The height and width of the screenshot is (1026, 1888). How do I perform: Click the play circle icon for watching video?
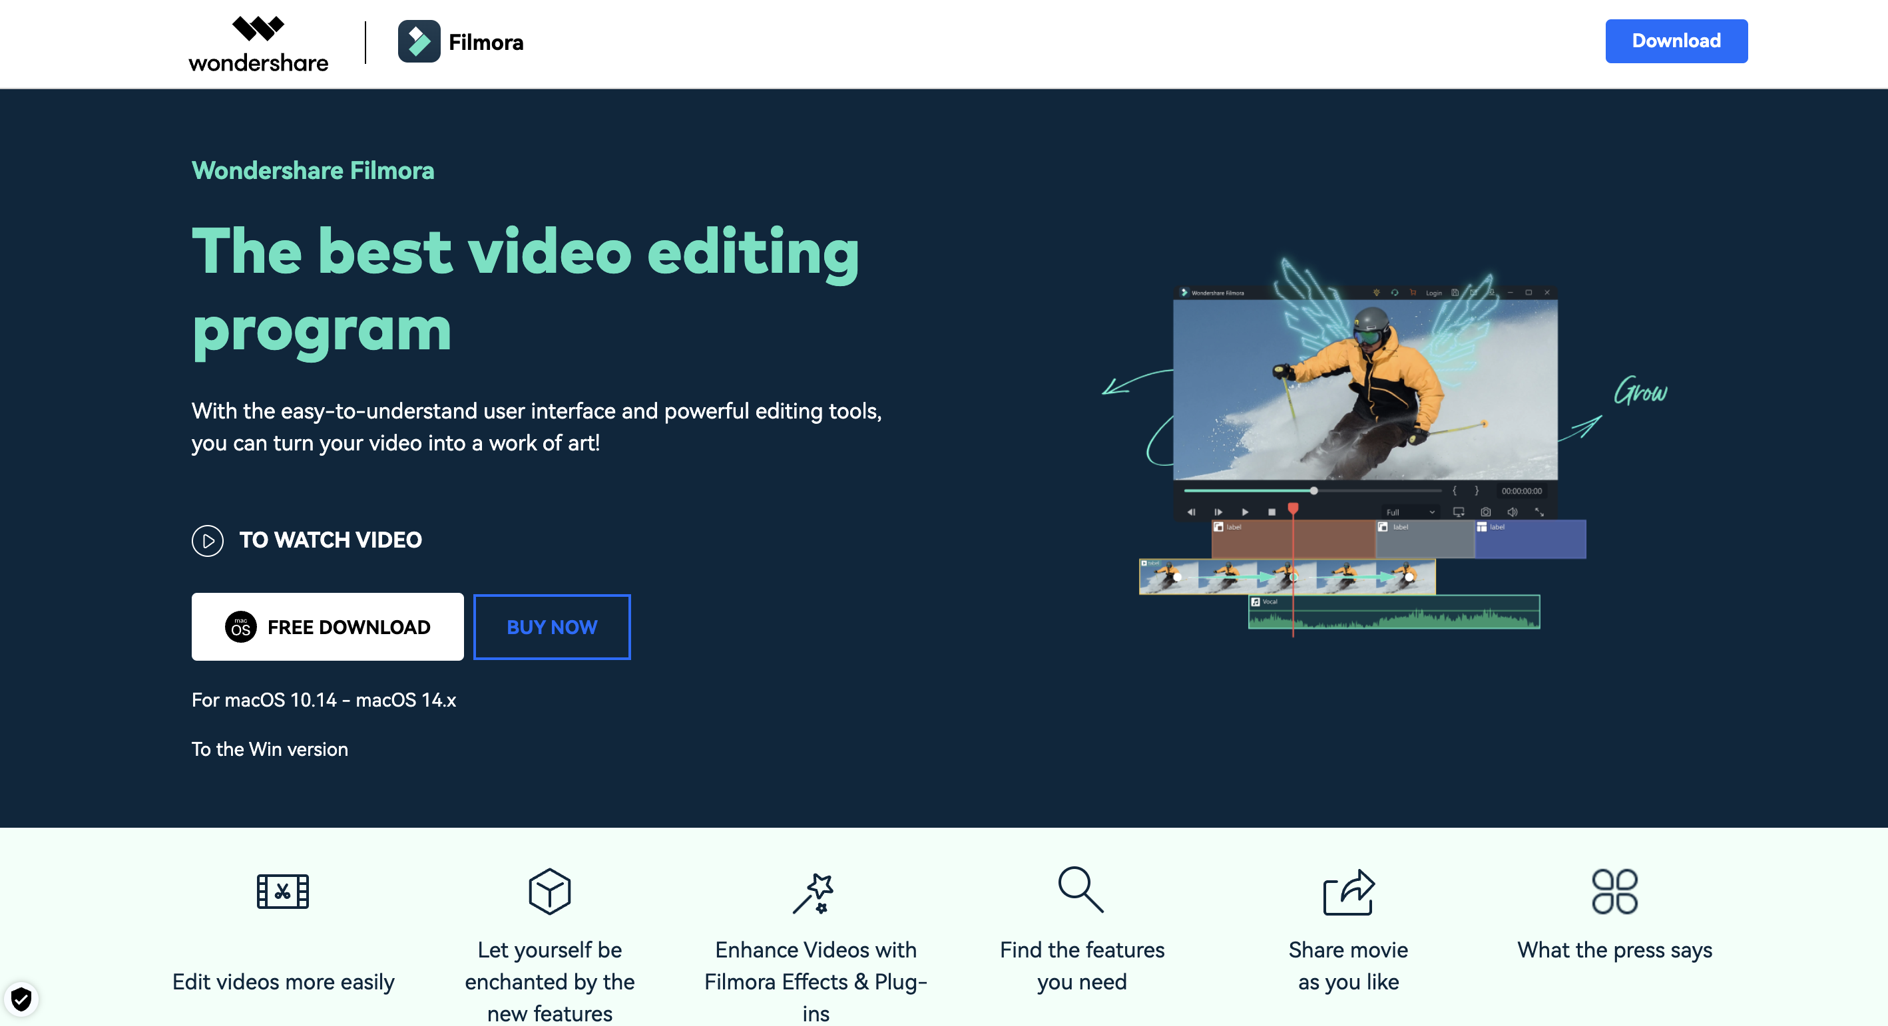pyautogui.click(x=208, y=540)
